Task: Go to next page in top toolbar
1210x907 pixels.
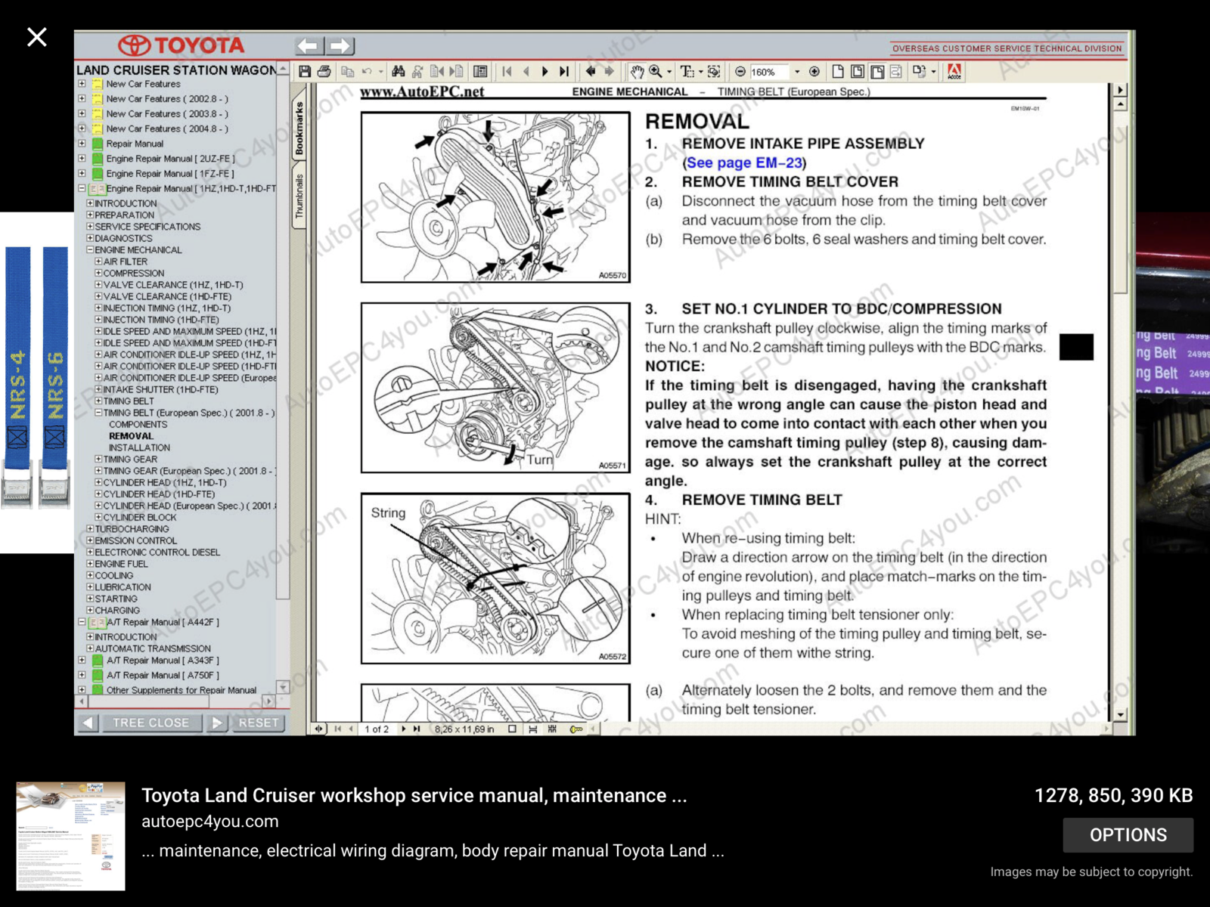Action: tap(544, 72)
